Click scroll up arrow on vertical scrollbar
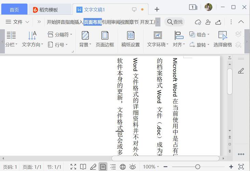Screen dimensions: 250x171 (x=229, y=64)
